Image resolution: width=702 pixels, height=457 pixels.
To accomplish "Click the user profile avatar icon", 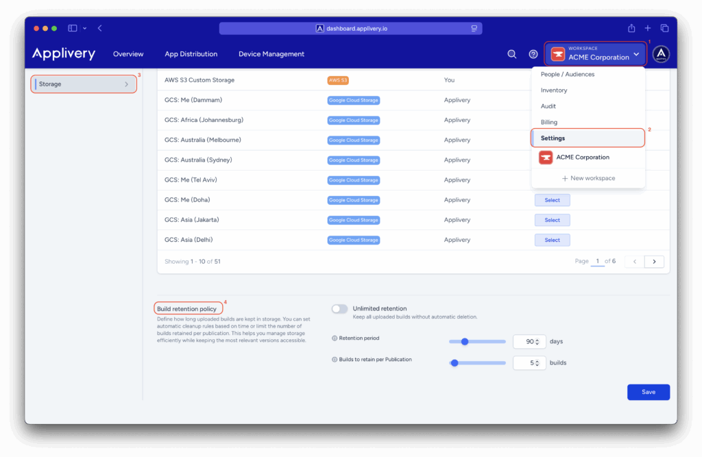I will click(x=661, y=54).
